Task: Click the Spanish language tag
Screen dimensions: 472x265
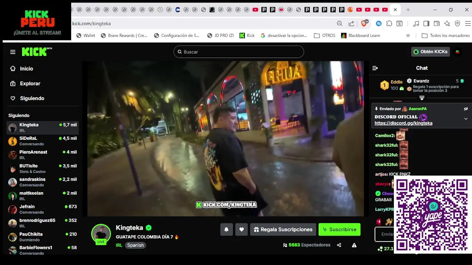Action: click(135, 245)
